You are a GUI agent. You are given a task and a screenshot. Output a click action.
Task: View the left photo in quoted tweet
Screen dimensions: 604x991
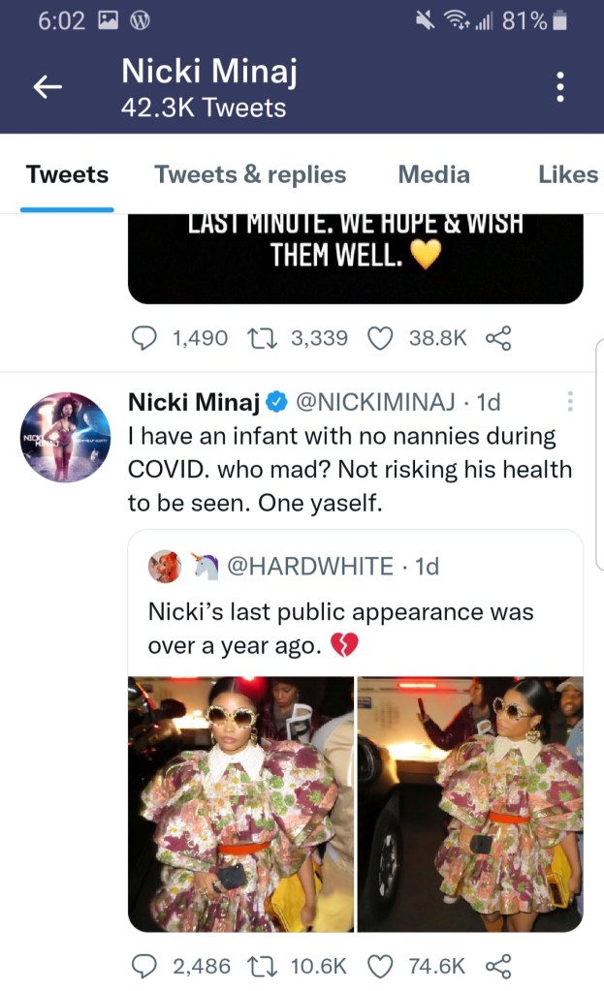click(240, 803)
